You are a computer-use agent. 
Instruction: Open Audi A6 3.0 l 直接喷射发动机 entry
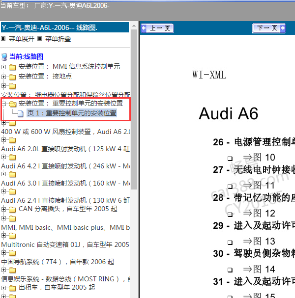[65, 183]
